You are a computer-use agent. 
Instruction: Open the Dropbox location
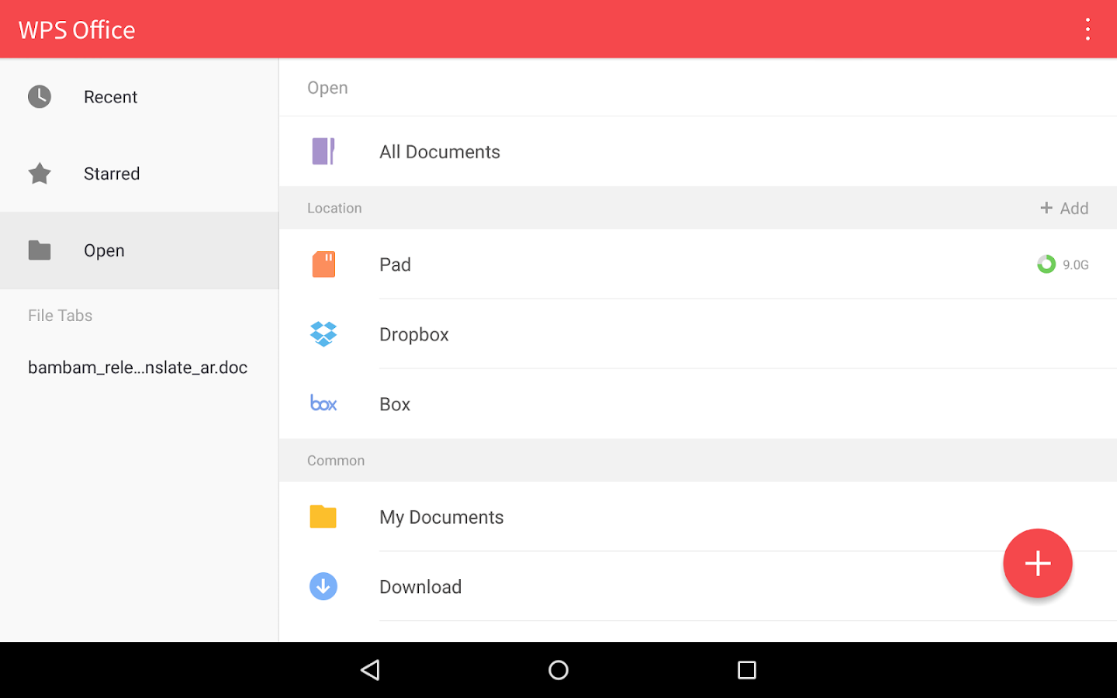(698, 334)
